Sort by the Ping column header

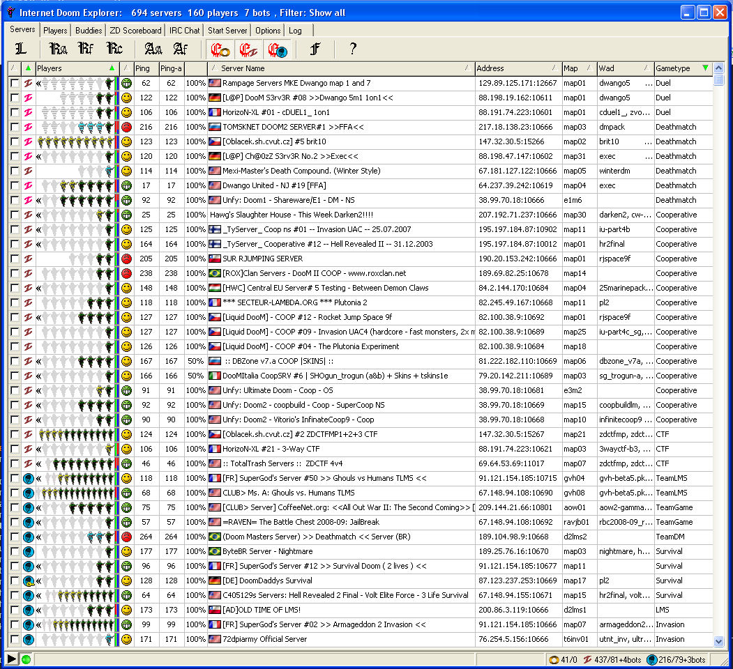point(146,68)
